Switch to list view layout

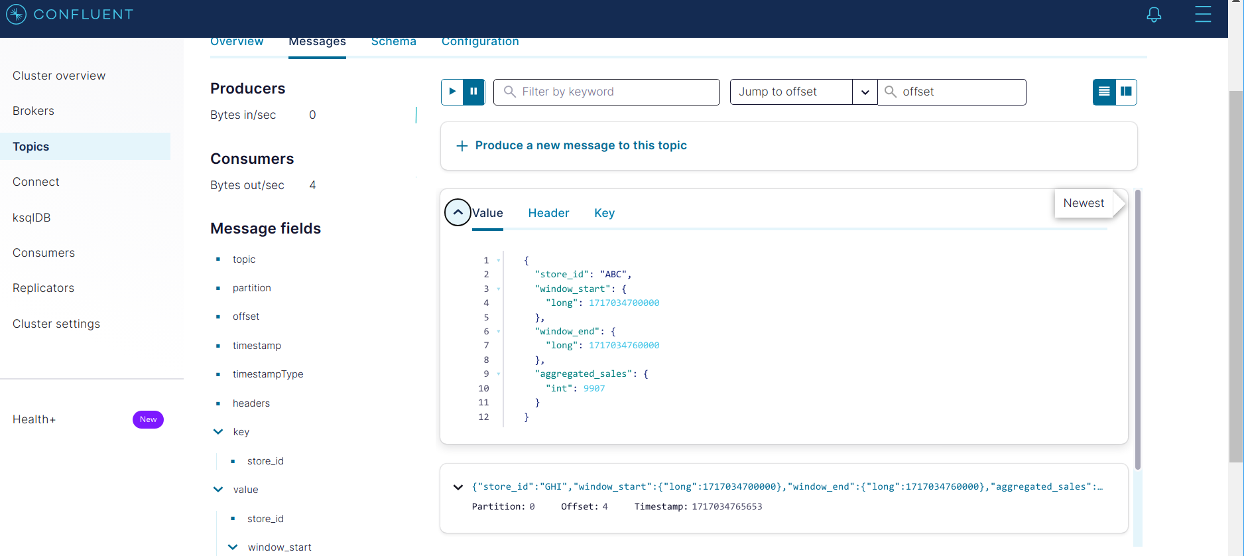pos(1104,92)
